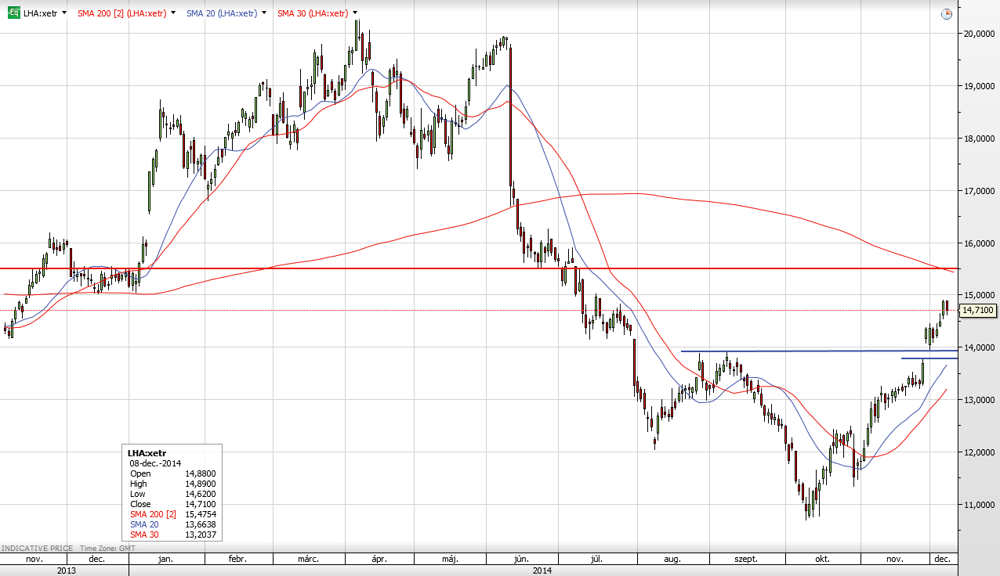
Task: Click the Close 14,7100 row in info box
Action: click(172, 504)
